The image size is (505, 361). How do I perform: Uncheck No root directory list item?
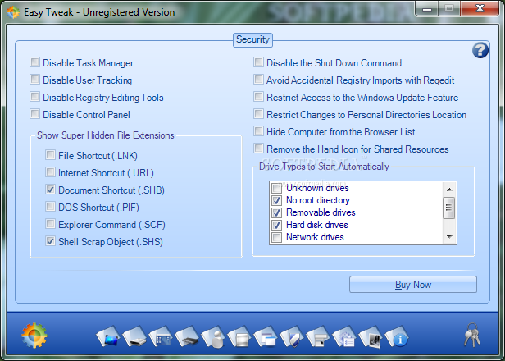pos(276,200)
